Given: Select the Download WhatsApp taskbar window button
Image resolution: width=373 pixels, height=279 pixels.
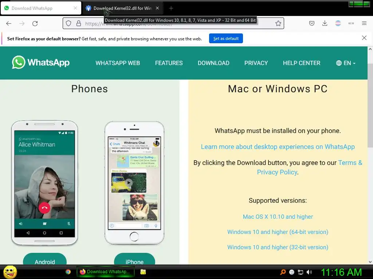Looking at the screenshot, I should pos(106,272).
